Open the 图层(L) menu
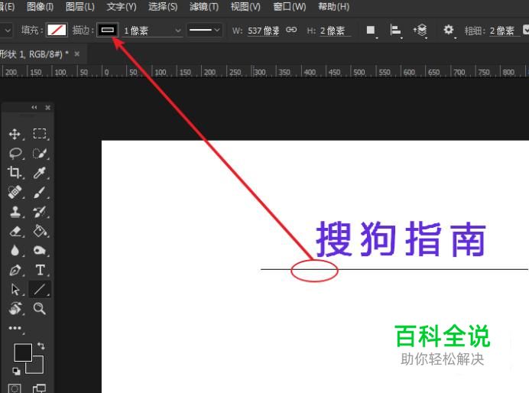Viewport: 529px width, 393px height. click(80, 7)
